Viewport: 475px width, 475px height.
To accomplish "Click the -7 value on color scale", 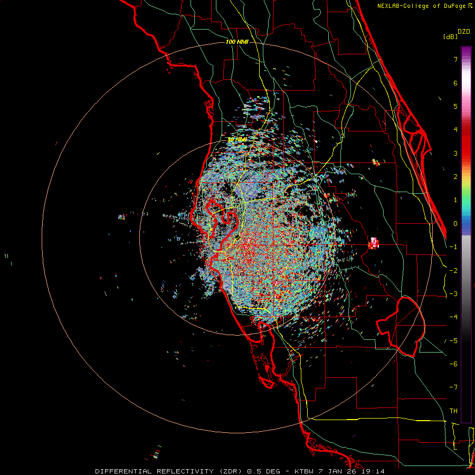I will click(453, 387).
